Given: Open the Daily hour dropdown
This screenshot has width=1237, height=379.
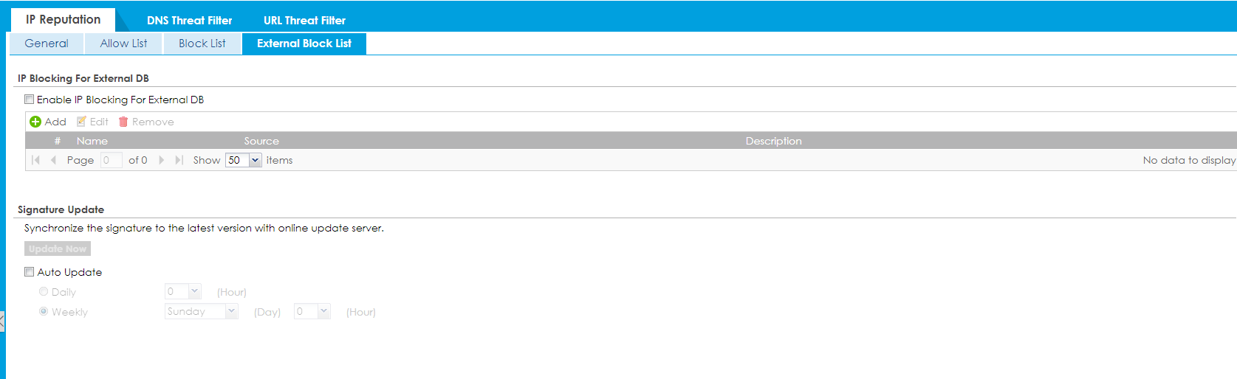Looking at the screenshot, I should [x=194, y=291].
